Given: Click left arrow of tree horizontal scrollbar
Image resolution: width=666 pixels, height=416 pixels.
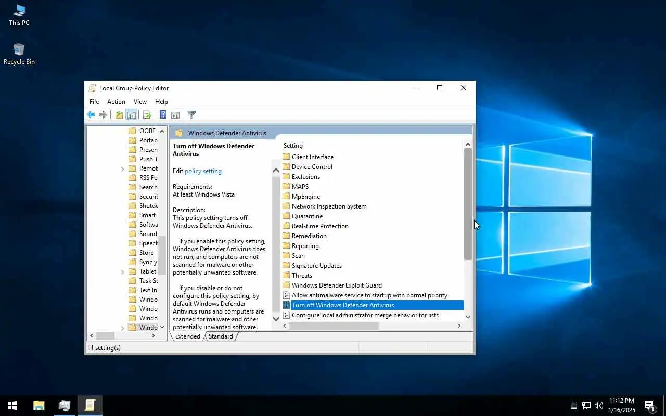Looking at the screenshot, I should [92, 336].
